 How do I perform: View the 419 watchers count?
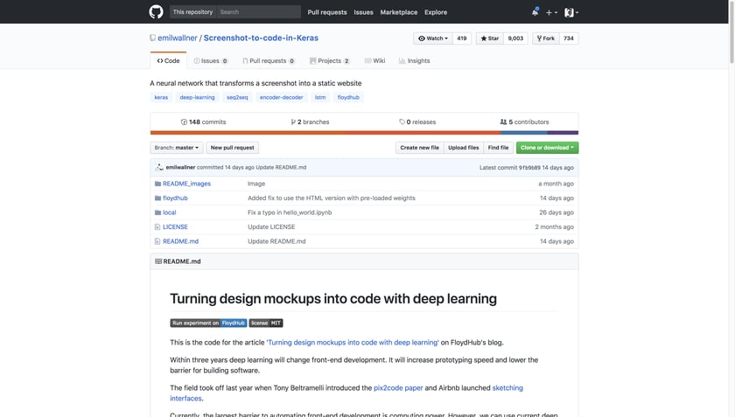point(462,38)
